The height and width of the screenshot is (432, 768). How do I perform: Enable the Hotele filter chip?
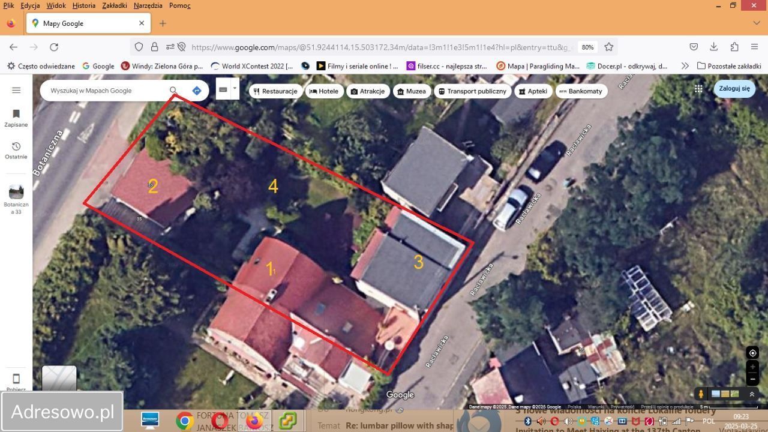coord(324,91)
